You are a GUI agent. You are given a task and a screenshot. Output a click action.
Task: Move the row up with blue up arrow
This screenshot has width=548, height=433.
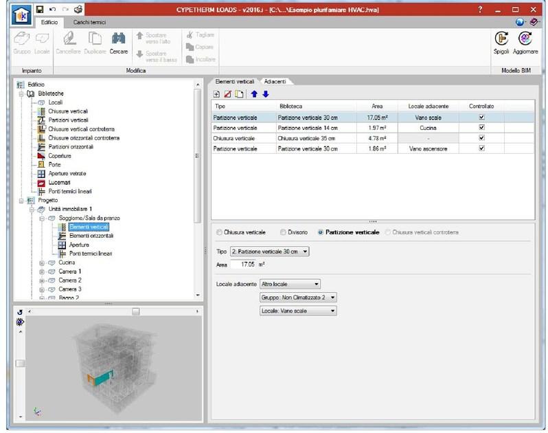click(x=253, y=94)
